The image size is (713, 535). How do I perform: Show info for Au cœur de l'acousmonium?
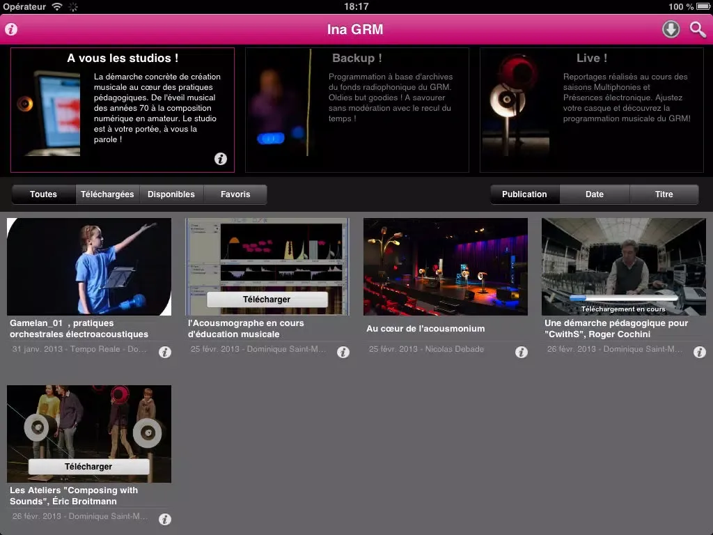tap(522, 352)
